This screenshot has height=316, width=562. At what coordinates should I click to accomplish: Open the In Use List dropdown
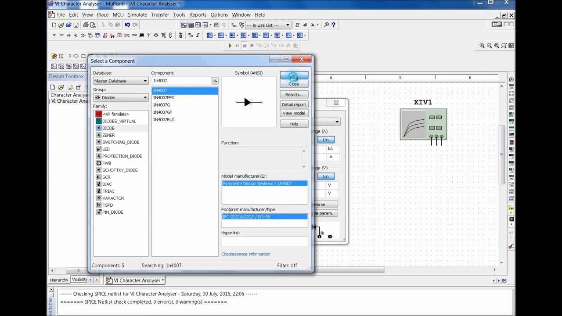click(x=268, y=25)
